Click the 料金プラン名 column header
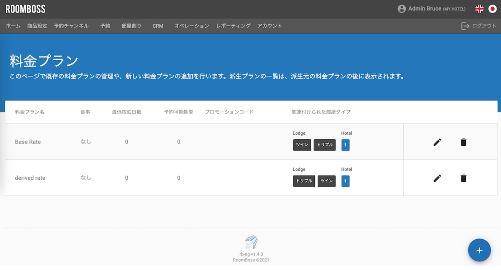The image size is (501, 270). 30,112
